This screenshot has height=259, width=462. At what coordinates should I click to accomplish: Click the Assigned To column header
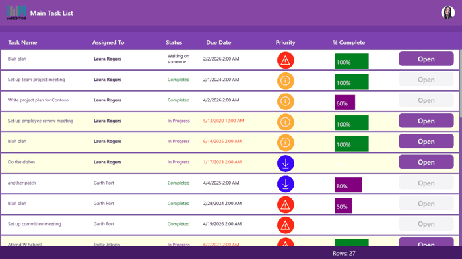108,42
